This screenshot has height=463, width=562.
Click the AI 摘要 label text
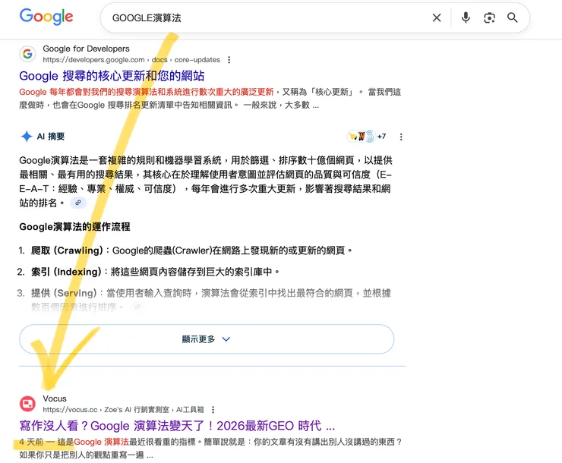click(x=51, y=137)
